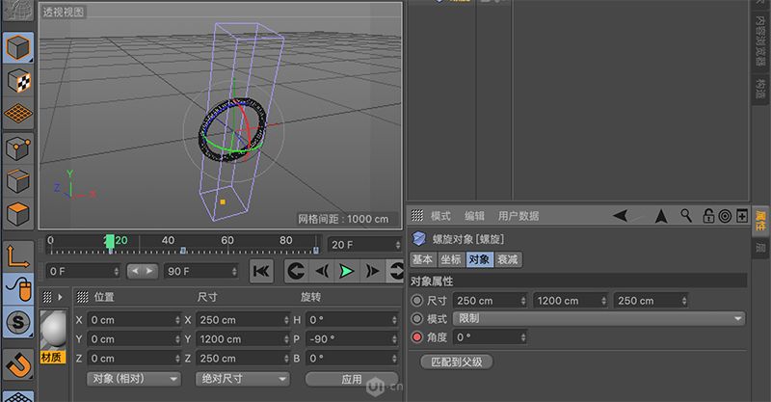Screen dimensions: 771x402
Task: Switch to the 坐标 tab
Action: [450, 259]
